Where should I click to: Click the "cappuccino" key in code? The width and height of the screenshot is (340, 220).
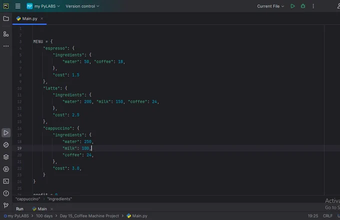click(57, 128)
